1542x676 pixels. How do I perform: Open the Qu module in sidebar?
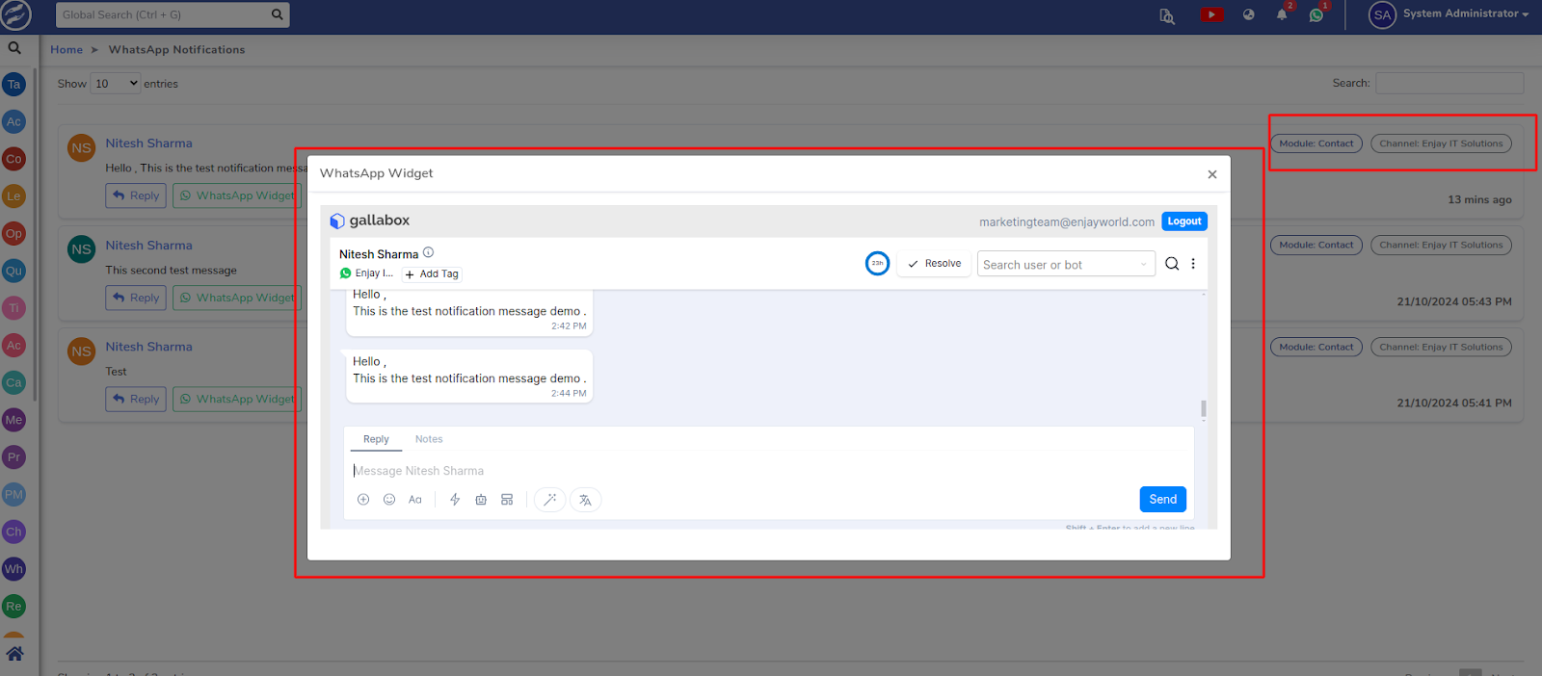click(13, 272)
